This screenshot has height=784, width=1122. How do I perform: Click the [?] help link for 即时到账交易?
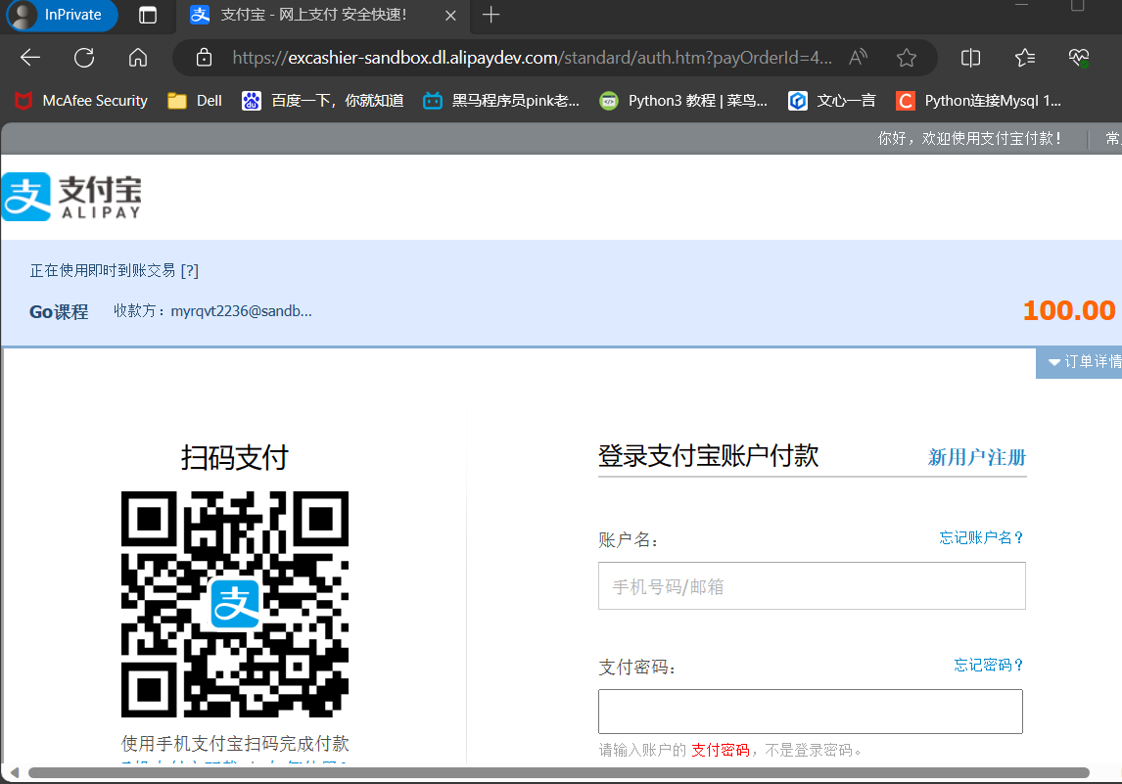coord(190,270)
